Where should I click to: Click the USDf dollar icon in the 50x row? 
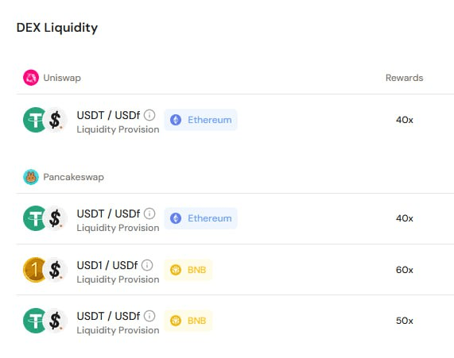[55, 321]
